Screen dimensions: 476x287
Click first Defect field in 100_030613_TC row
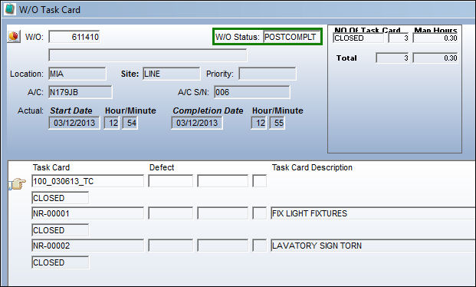[171, 181]
